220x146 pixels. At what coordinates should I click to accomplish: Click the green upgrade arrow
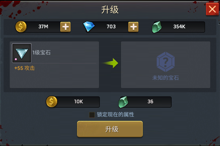tap(110, 63)
